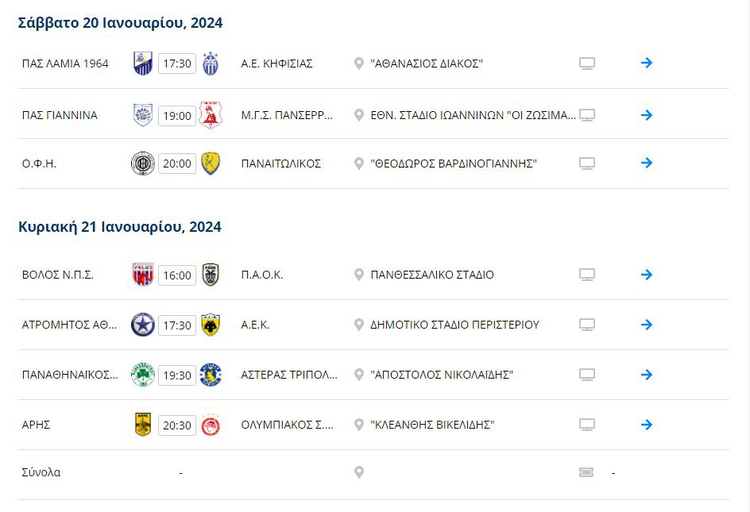Viewport: 750px width, 512px height.
Task: Click the ΠΑΟΚ team crest
Action: 211,275
